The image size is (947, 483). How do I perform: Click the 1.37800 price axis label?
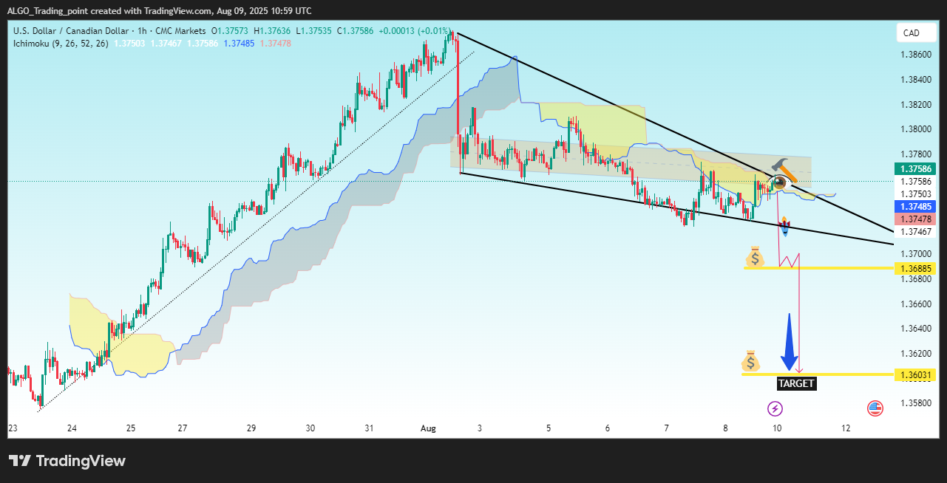(915, 154)
